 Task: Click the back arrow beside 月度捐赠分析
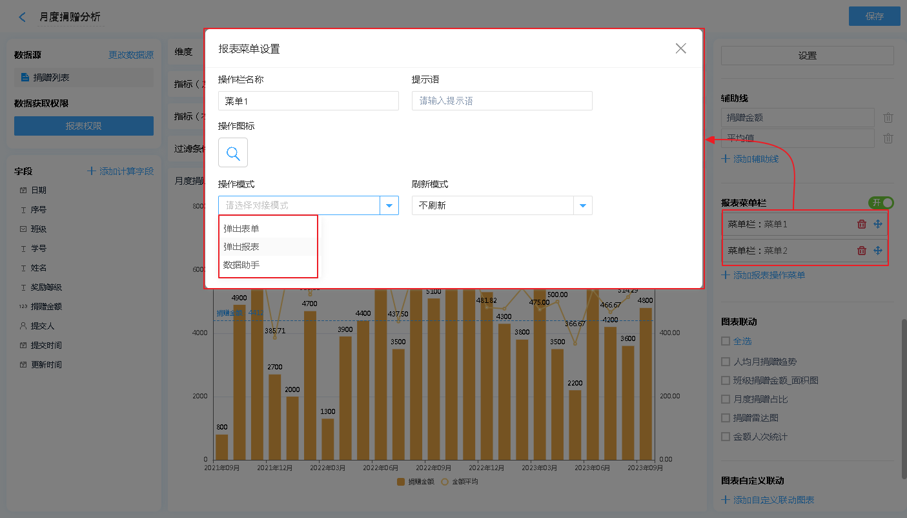pyautogui.click(x=23, y=17)
